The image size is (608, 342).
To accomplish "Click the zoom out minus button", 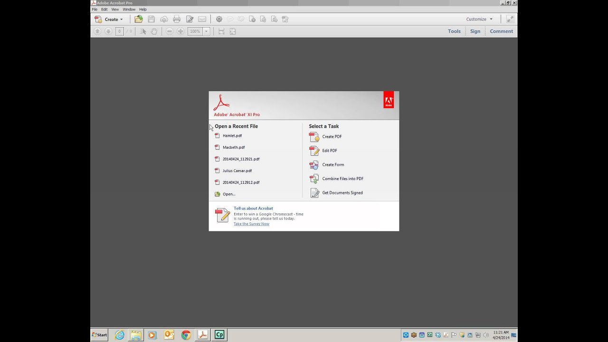I will click(x=169, y=31).
